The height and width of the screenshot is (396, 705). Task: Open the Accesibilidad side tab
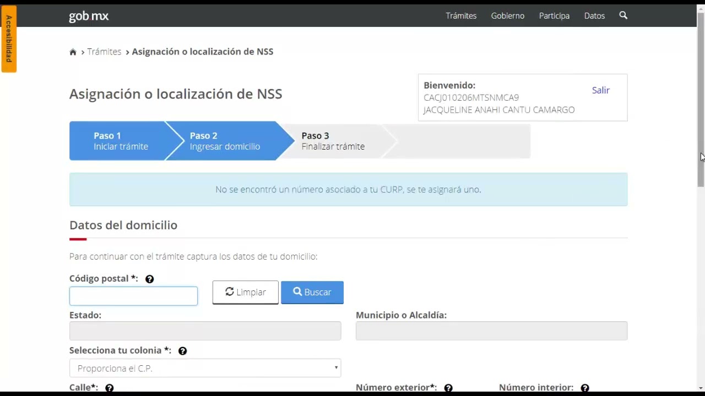[9, 38]
